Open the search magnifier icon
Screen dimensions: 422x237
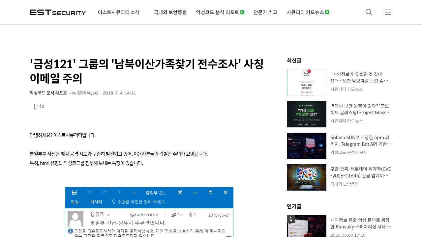(x=369, y=12)
